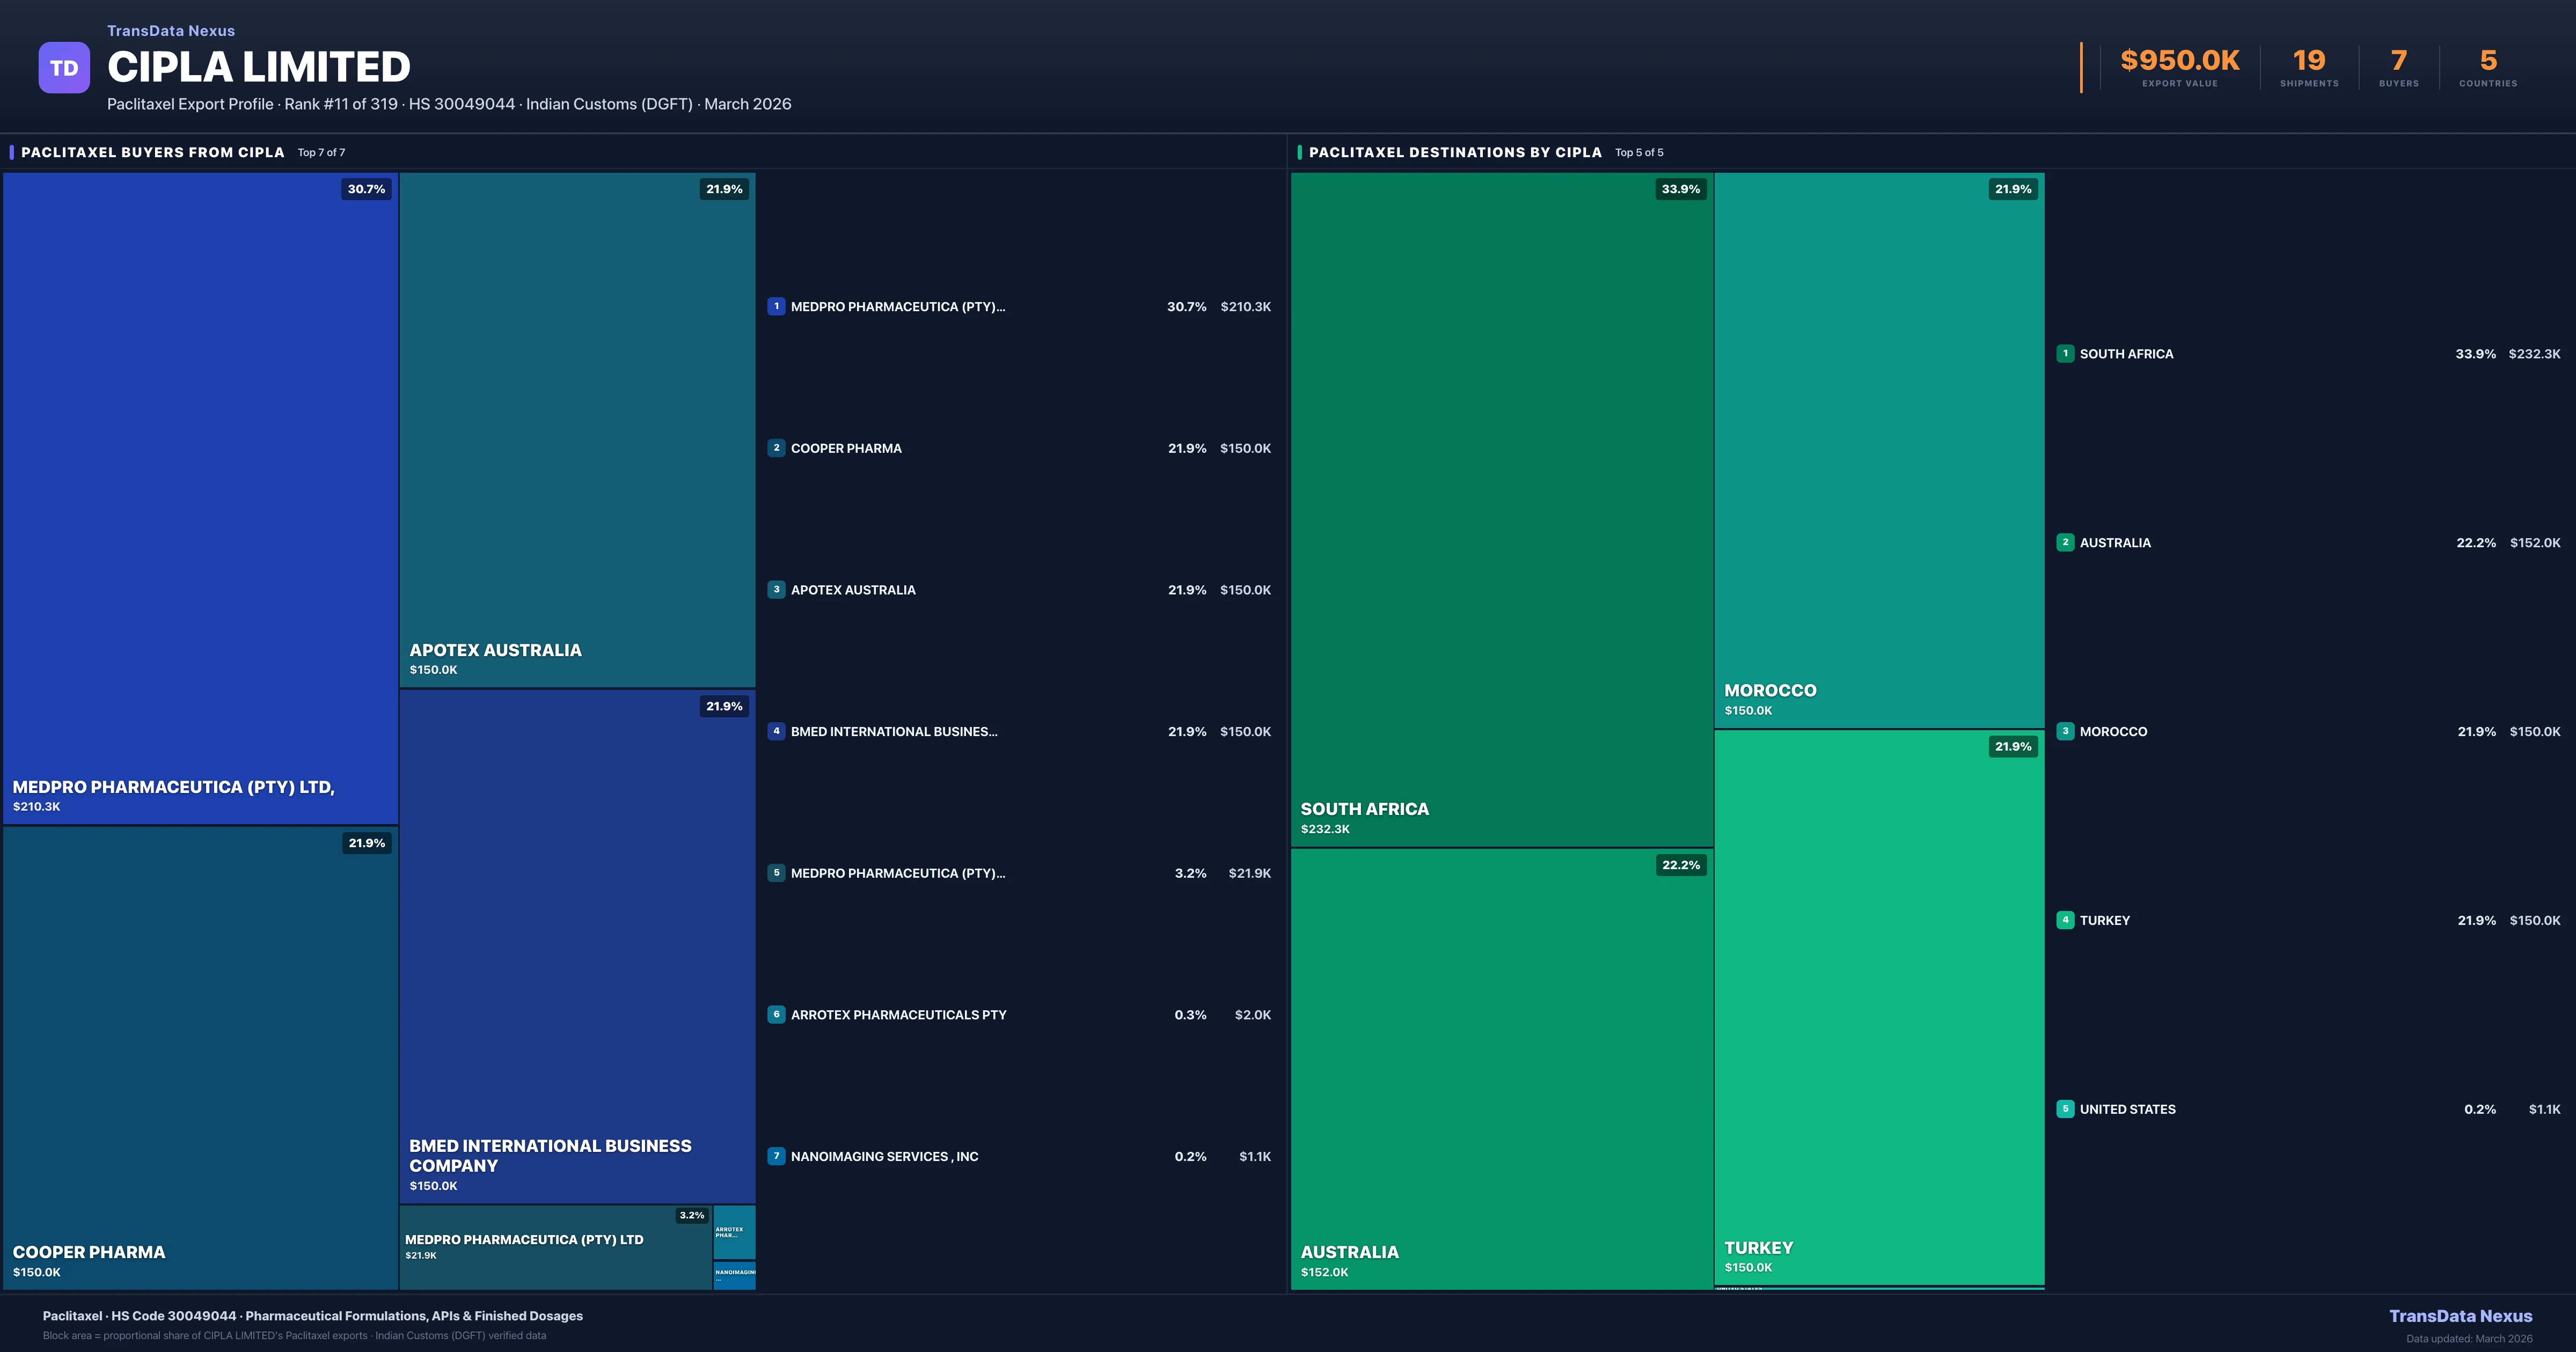Click rank badge 1 beside South Africa
Screen dimensions: 2576x1352
click(2065, 354)
